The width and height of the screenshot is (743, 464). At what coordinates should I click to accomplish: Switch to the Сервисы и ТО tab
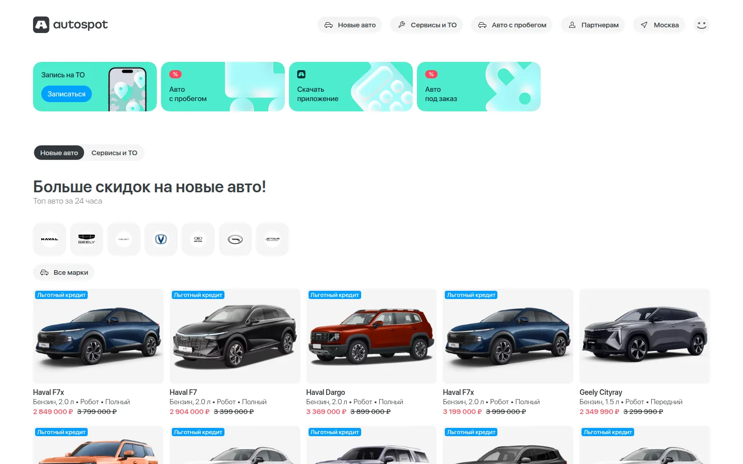pyautogui.click(x=114, y=153)
